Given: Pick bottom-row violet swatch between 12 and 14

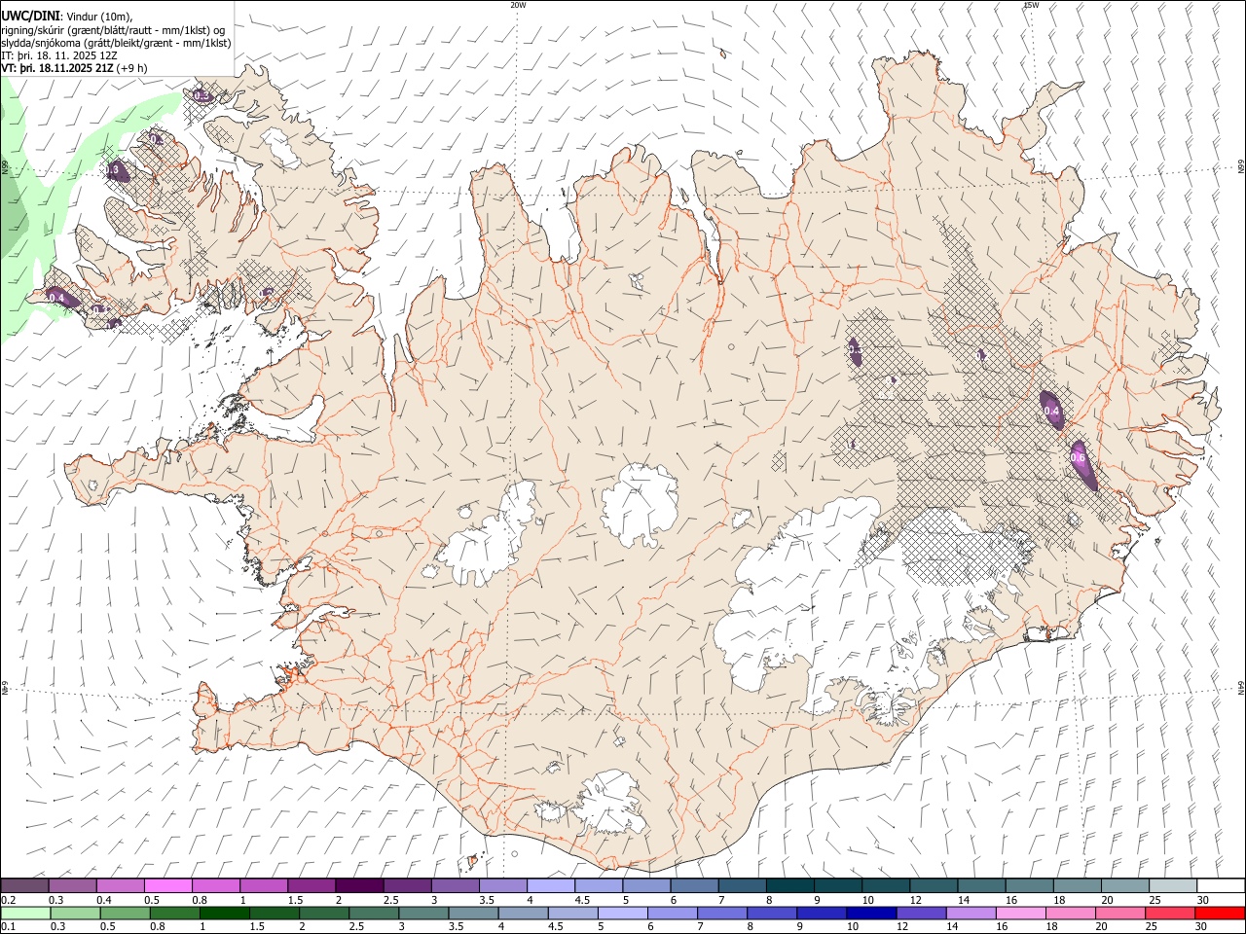Looking at the screenshot, I should (x=923, y=913).
